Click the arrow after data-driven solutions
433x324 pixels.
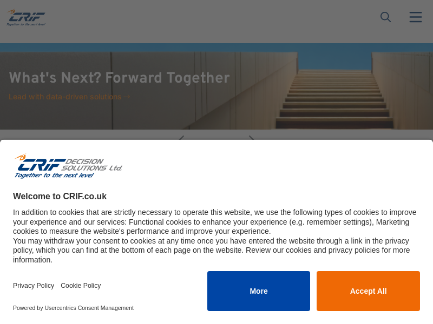(x=128, y=97)
